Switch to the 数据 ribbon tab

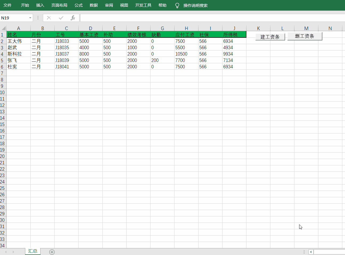pos(94,5)
